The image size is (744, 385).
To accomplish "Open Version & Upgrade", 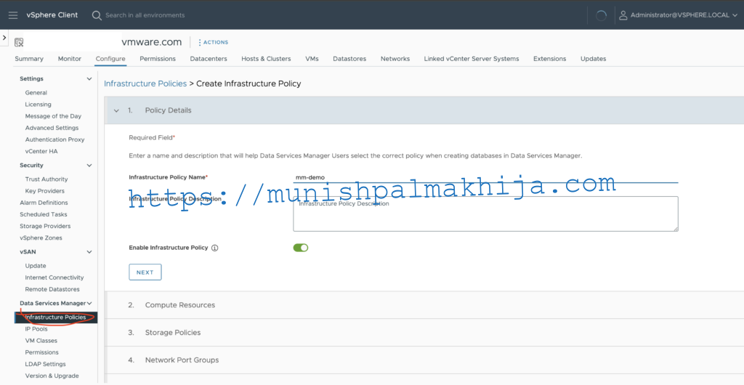I will [52, 376].
